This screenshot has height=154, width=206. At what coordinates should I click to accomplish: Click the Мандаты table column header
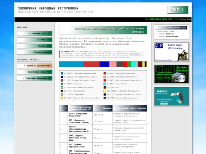pyautogui.click(x=103, y=108)
